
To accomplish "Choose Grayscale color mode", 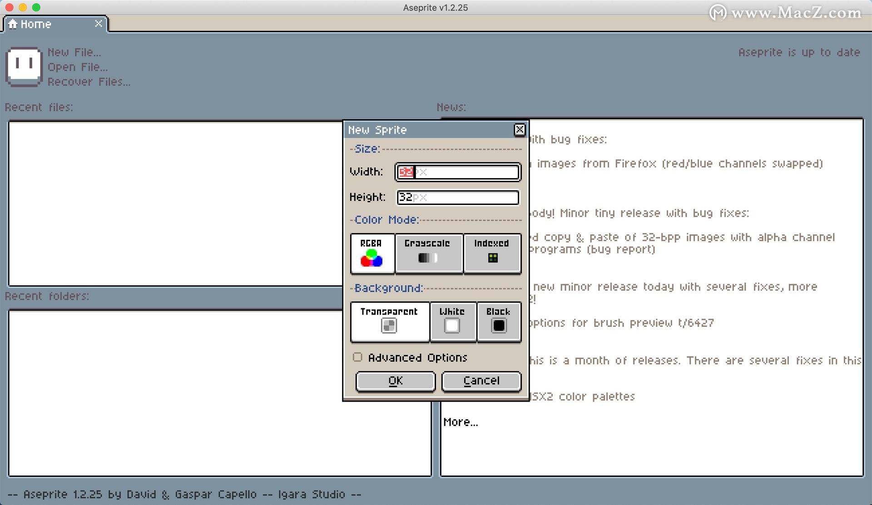I will pyautogui.click(x=428, y=253).
